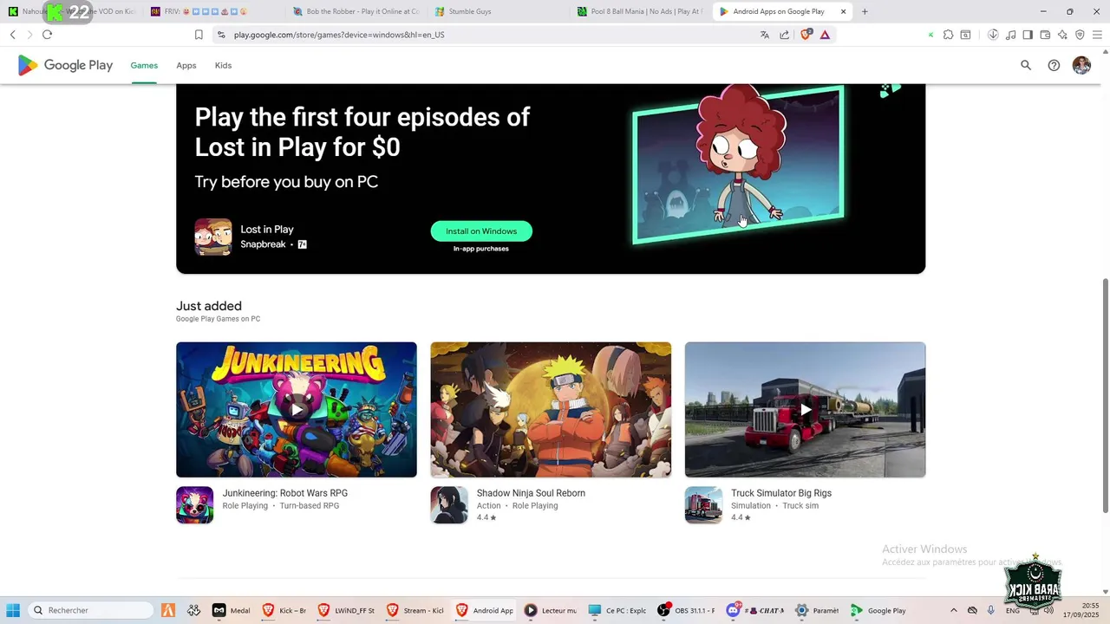Click the Turn-based RPG tag under Junkineering
1110x624 pixels.
(x=310, y=505)
